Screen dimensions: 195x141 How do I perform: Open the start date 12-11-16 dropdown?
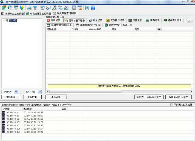click(x=16, y=92)
